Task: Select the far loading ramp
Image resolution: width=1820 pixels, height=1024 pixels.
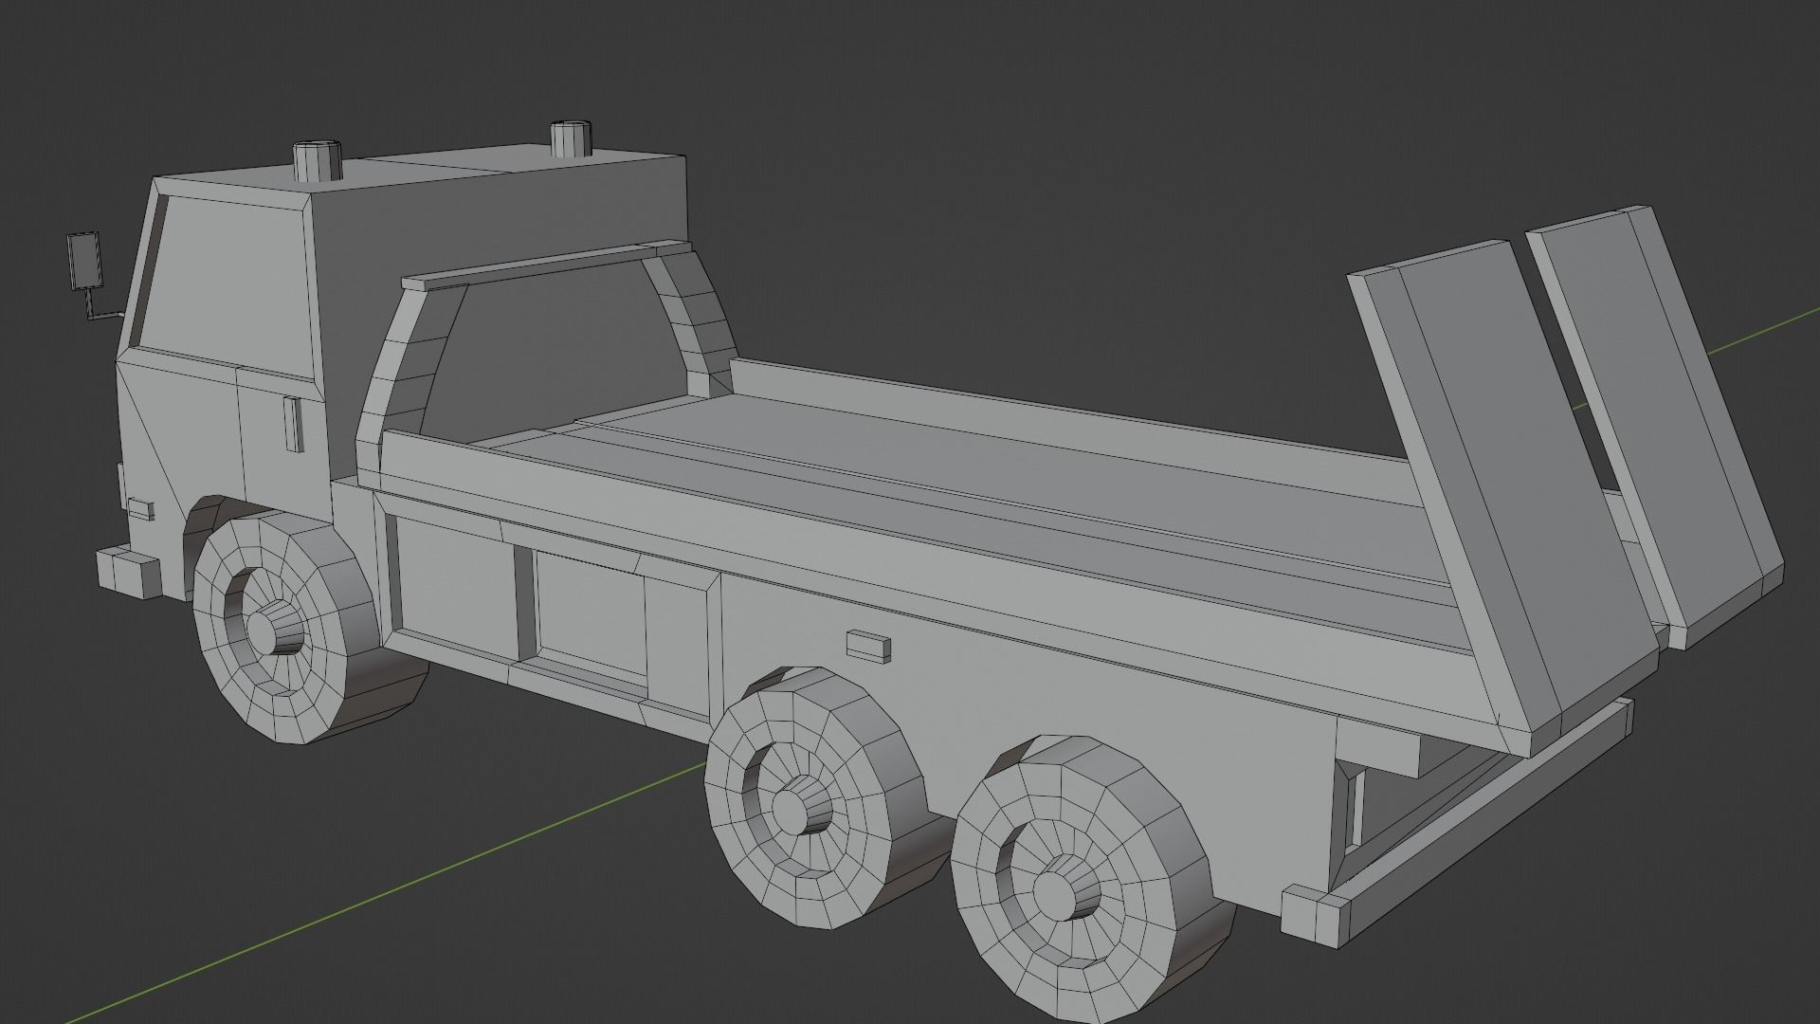Action: pos(1654,427)
